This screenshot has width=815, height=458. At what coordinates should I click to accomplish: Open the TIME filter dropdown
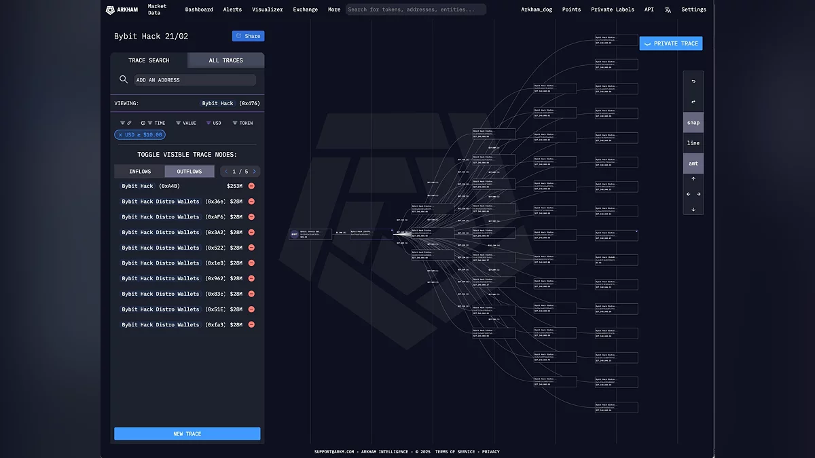(153, 123)
